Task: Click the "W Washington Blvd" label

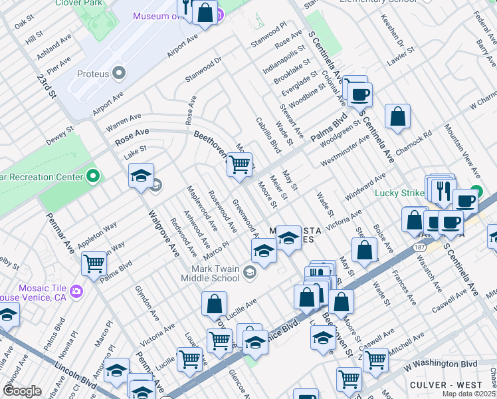Action: 441,365
